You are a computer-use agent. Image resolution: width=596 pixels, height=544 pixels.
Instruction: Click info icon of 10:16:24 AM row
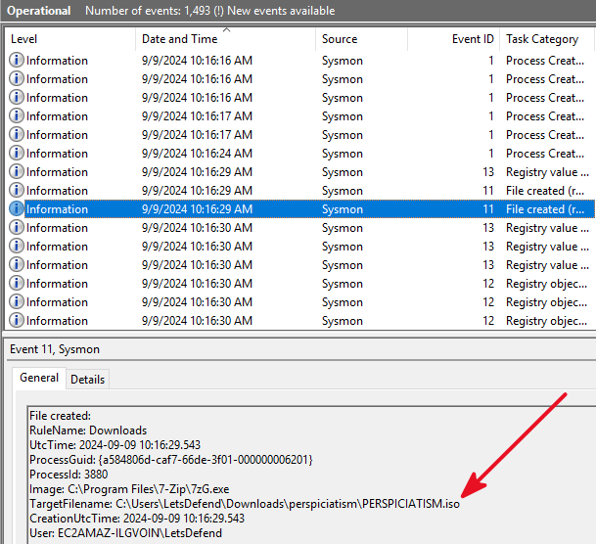pyautogui.click(x=17, y=153)
